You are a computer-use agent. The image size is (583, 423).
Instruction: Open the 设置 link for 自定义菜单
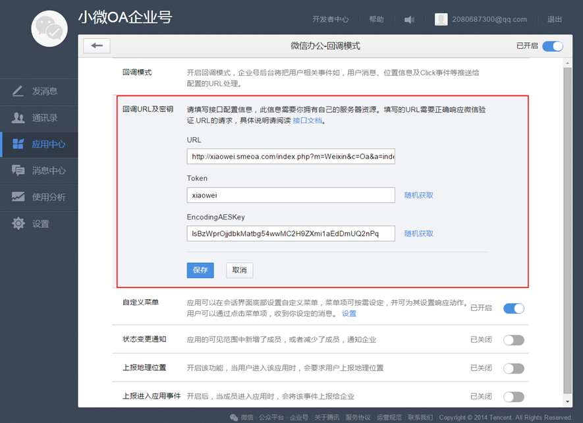pos(349,314)
